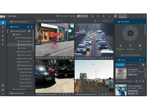Open the Live view monitor sidebar icon
Screen dimensions: 147x110
[3, 23]
